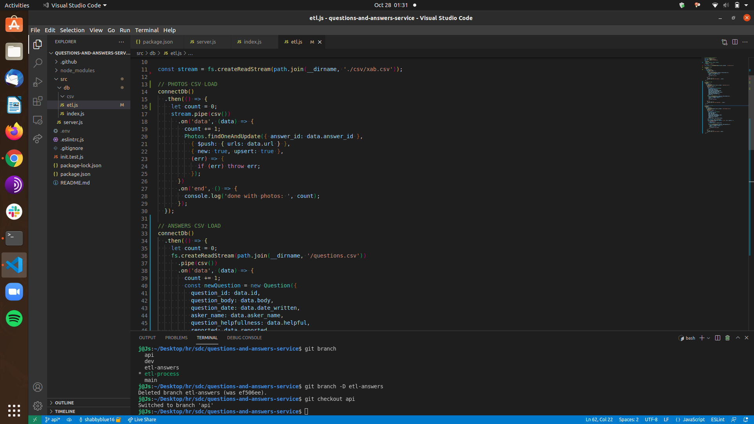This screenshot has width=754, height=424.
Task: Open README.md in explorer
Action: (75, 183)
